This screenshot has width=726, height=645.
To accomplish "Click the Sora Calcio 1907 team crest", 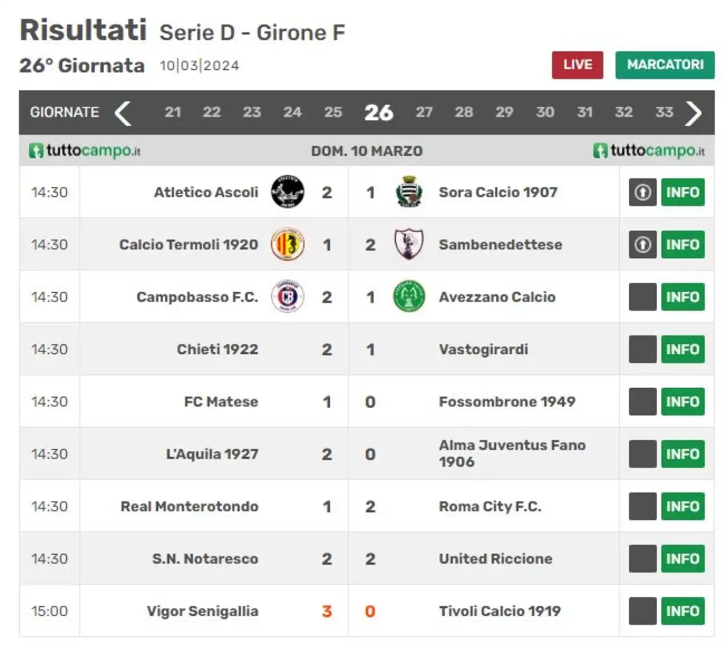I will pos(408,192).
